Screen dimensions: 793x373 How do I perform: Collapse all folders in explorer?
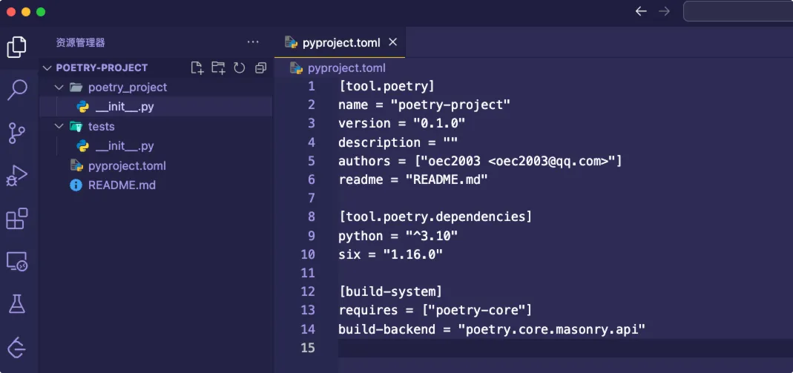click(x=260, y=67)
